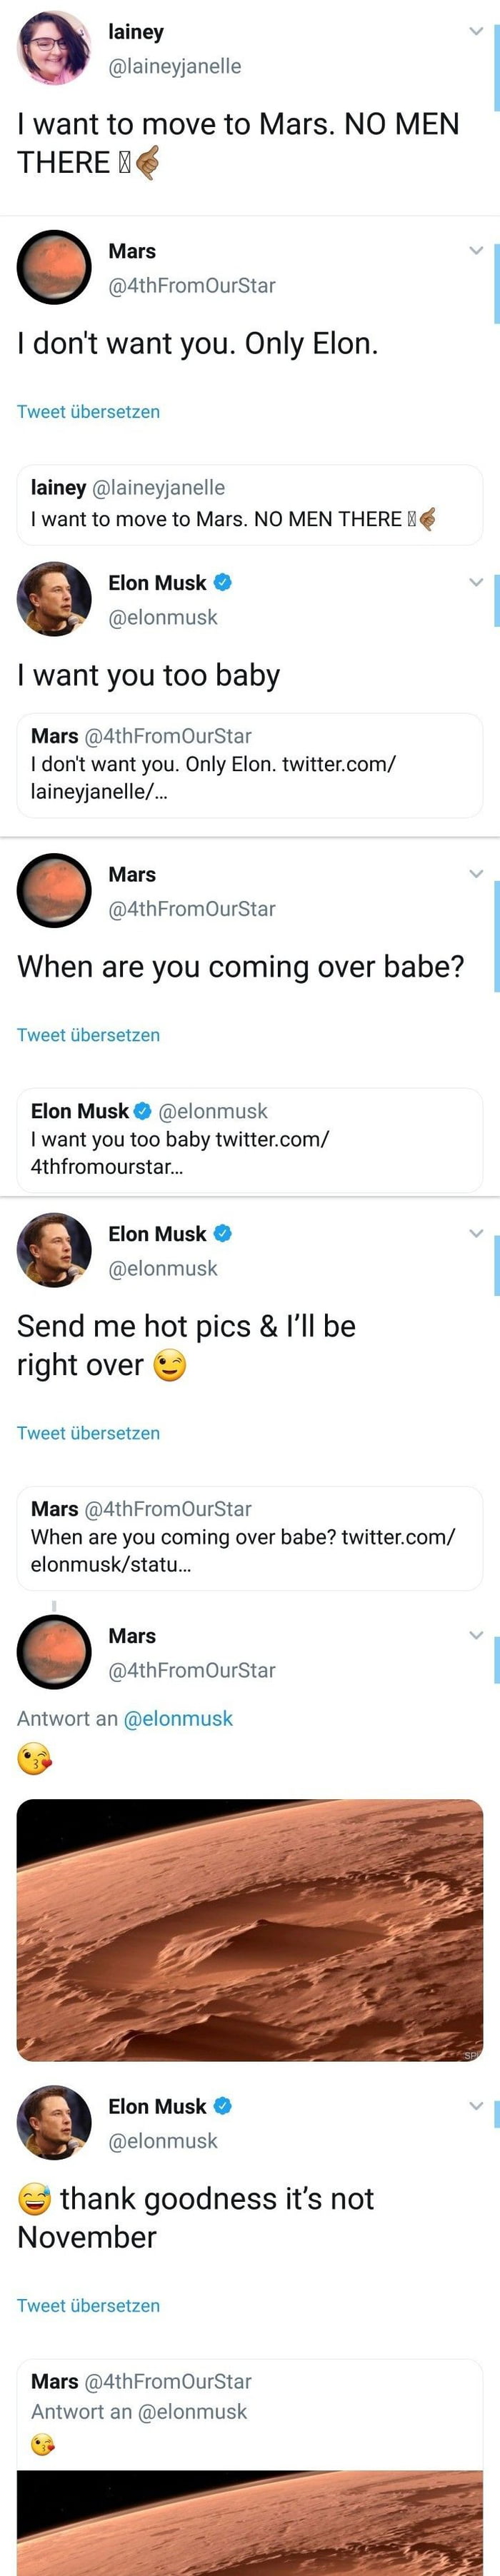Open quoted Mars tweet below "I want you too baby"
The width and height of the screenshot is (500, 2576).
point(250,765)
